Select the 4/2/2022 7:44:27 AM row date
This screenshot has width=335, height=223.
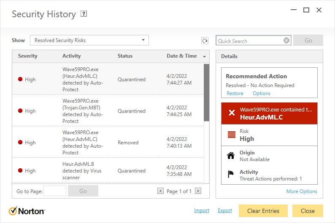179,79
